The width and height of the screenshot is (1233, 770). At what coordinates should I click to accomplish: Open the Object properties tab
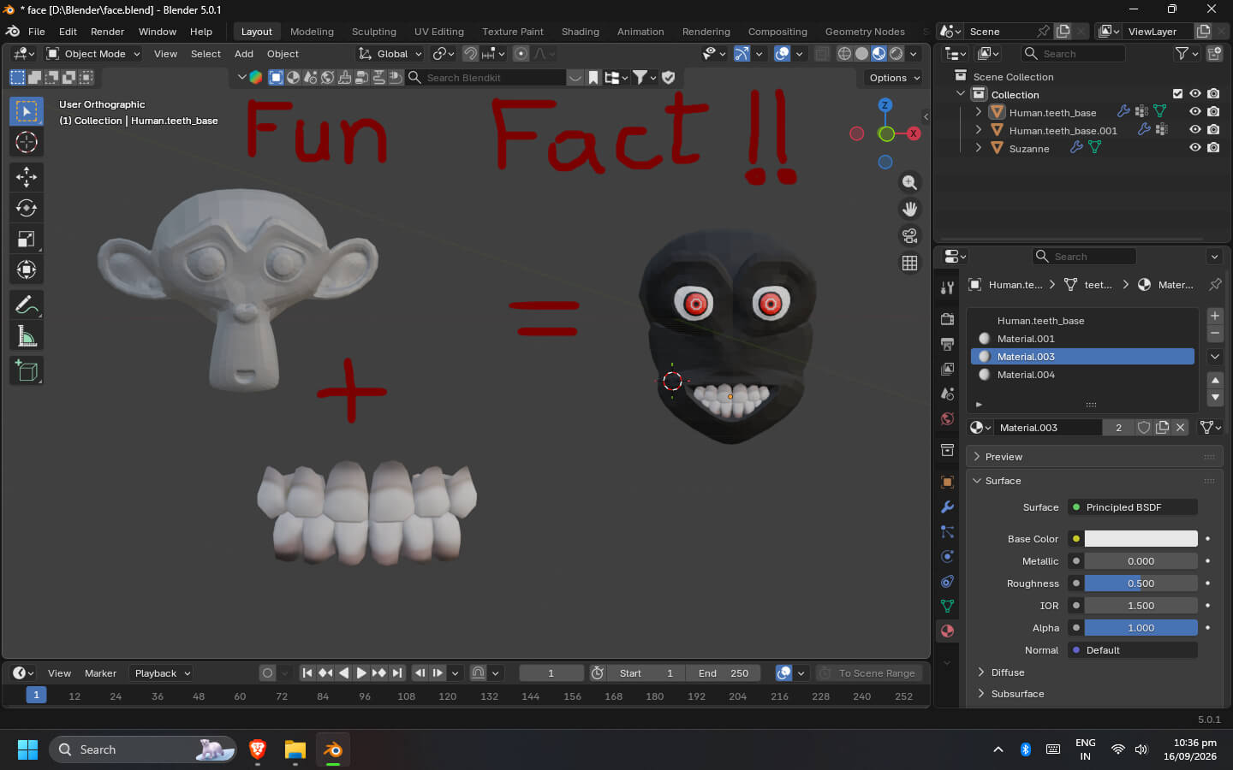pos(947,482)
